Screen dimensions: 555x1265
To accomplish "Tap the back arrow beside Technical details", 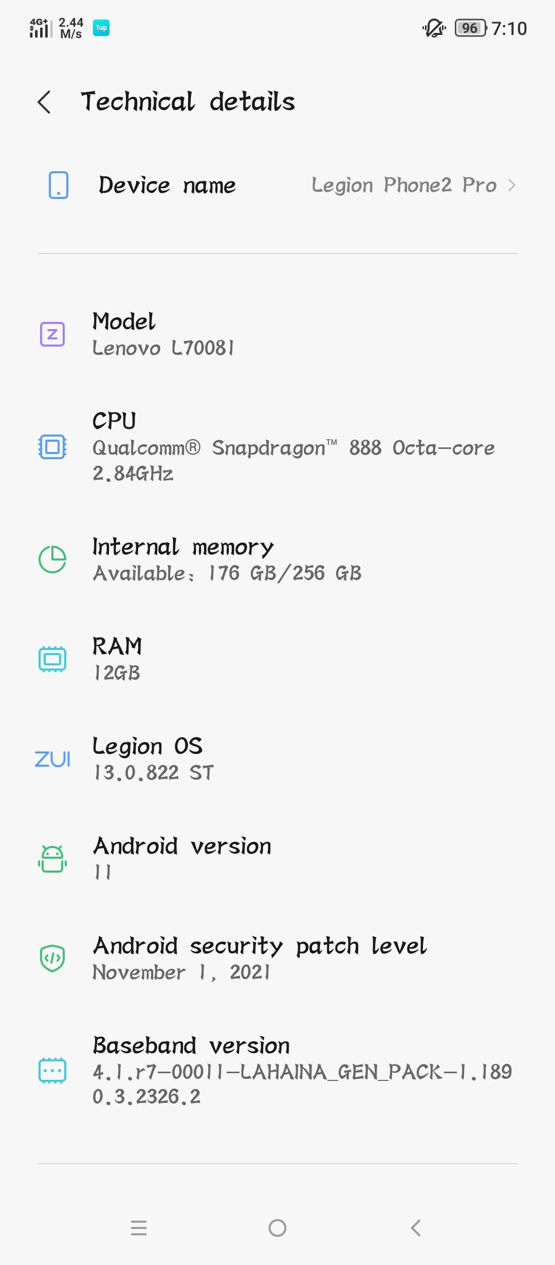I will [45, 102].
